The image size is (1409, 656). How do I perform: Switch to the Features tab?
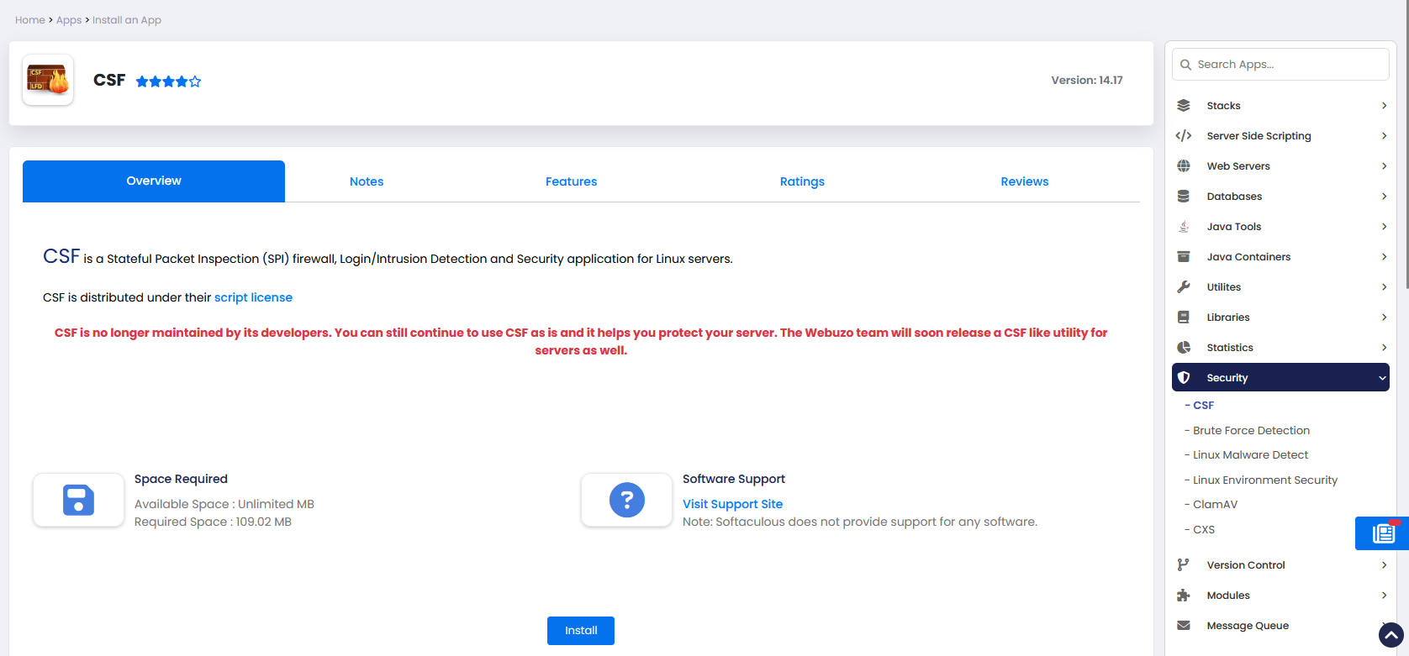571,181
